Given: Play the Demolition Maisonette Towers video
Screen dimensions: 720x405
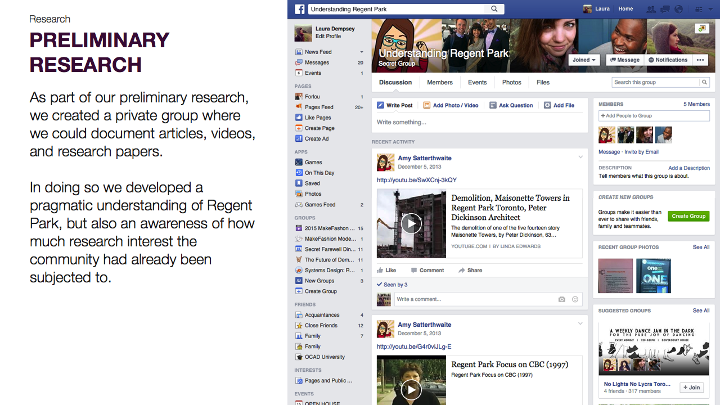Looking at the screenshot, I should [x=411, y=223].
